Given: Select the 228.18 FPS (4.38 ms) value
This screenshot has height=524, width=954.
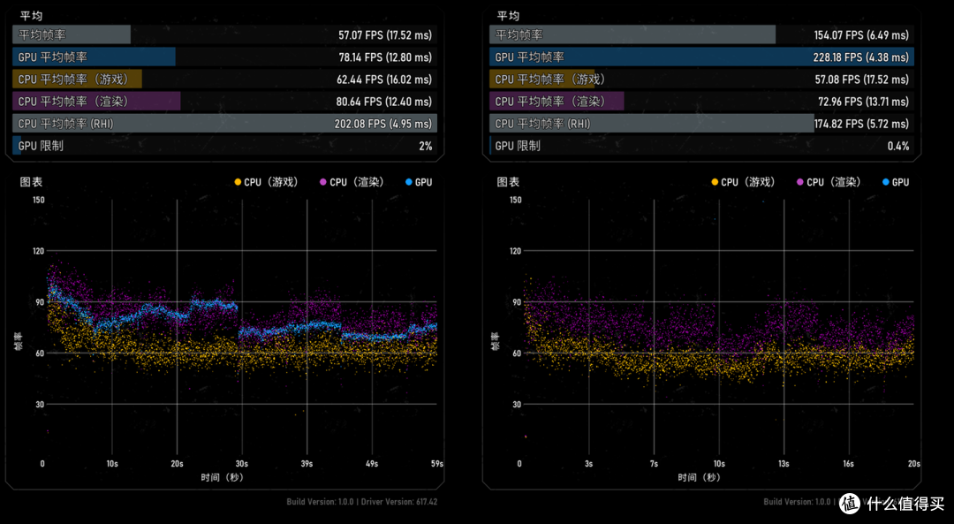Looking at the screenshot, I should point(861,57).
